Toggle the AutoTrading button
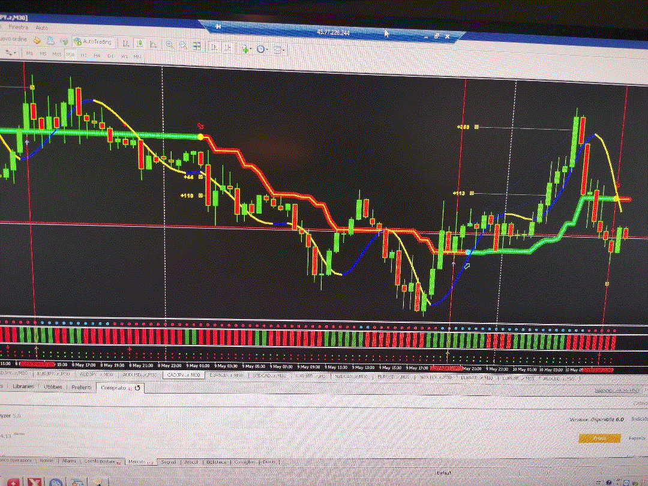 [x=92, y=41]
